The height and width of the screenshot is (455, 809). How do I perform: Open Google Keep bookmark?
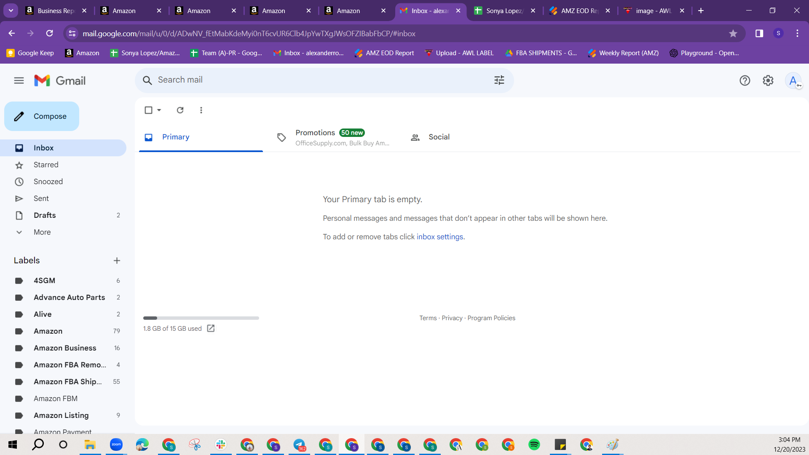[x=30, y=53]
